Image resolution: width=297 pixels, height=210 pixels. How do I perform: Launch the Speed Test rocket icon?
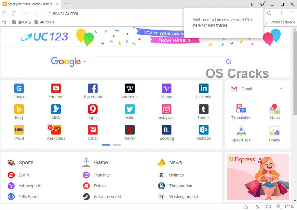coord(241,131)
